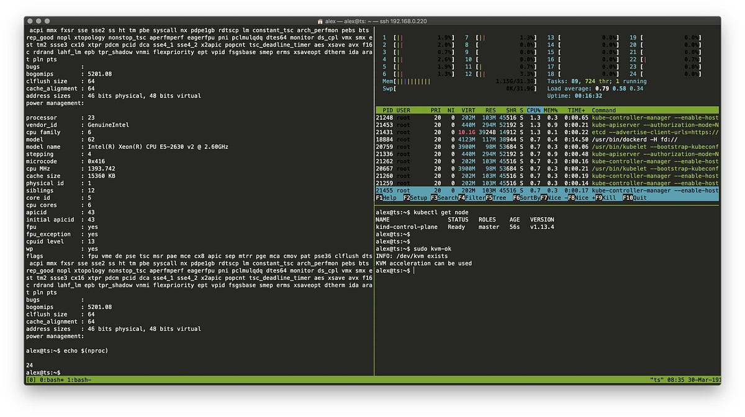Click F10 Quit in htop footer
The width and height of the screenshot is (745, 417).
tap(634, 198)
